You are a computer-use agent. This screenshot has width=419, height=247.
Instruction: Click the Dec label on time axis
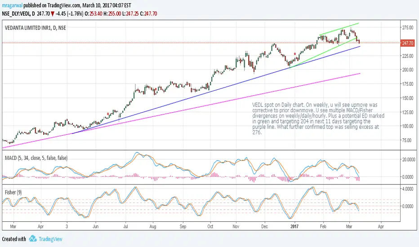(264, 226)
